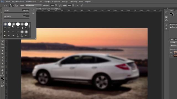Click brush preset list scrollbar thumb
177x99 pixels.
(x=30, y=26)
